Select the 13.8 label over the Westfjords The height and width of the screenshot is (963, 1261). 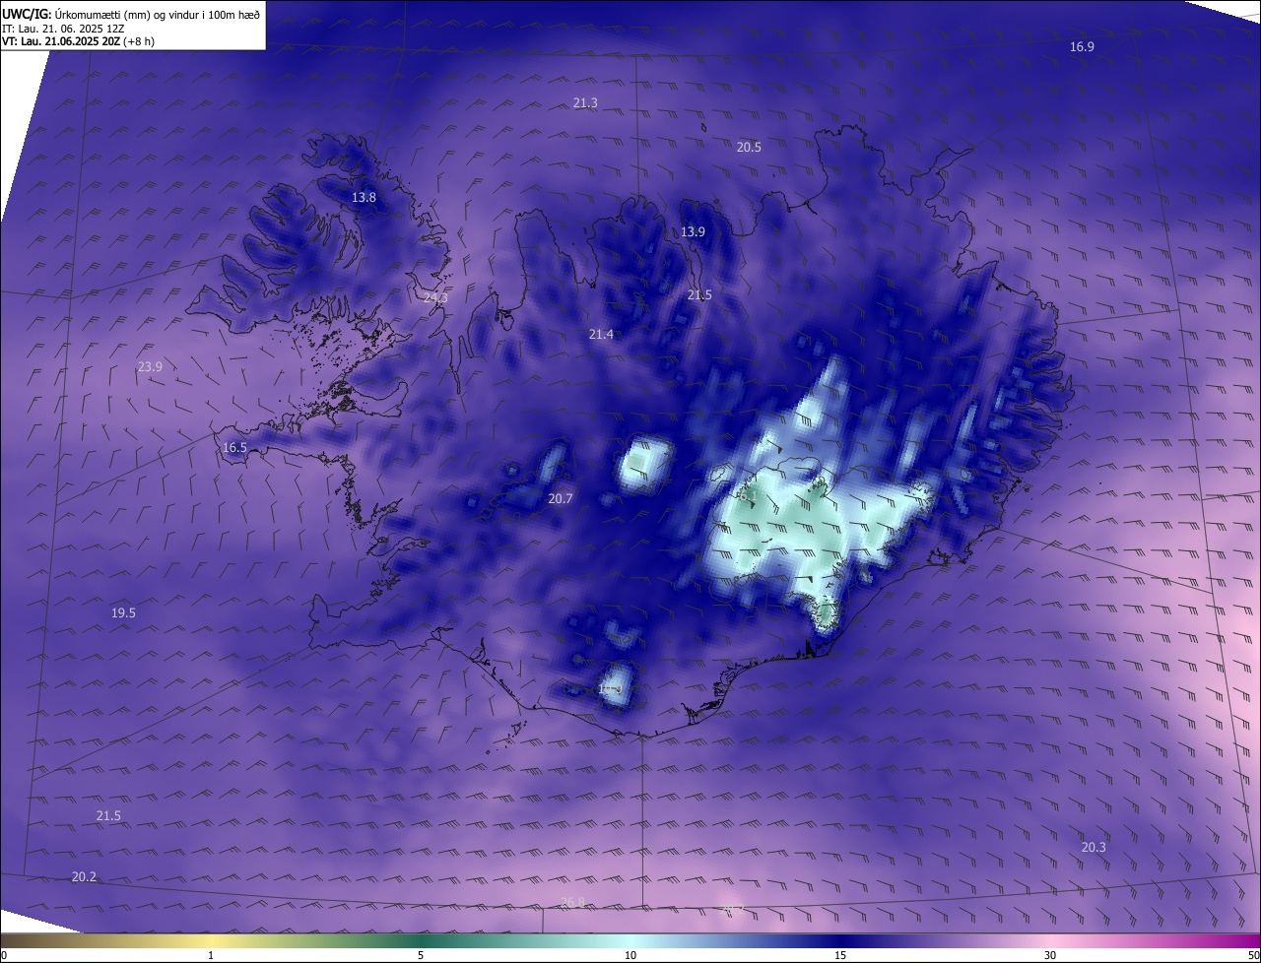pyautogui.click(x=364, y=198)
